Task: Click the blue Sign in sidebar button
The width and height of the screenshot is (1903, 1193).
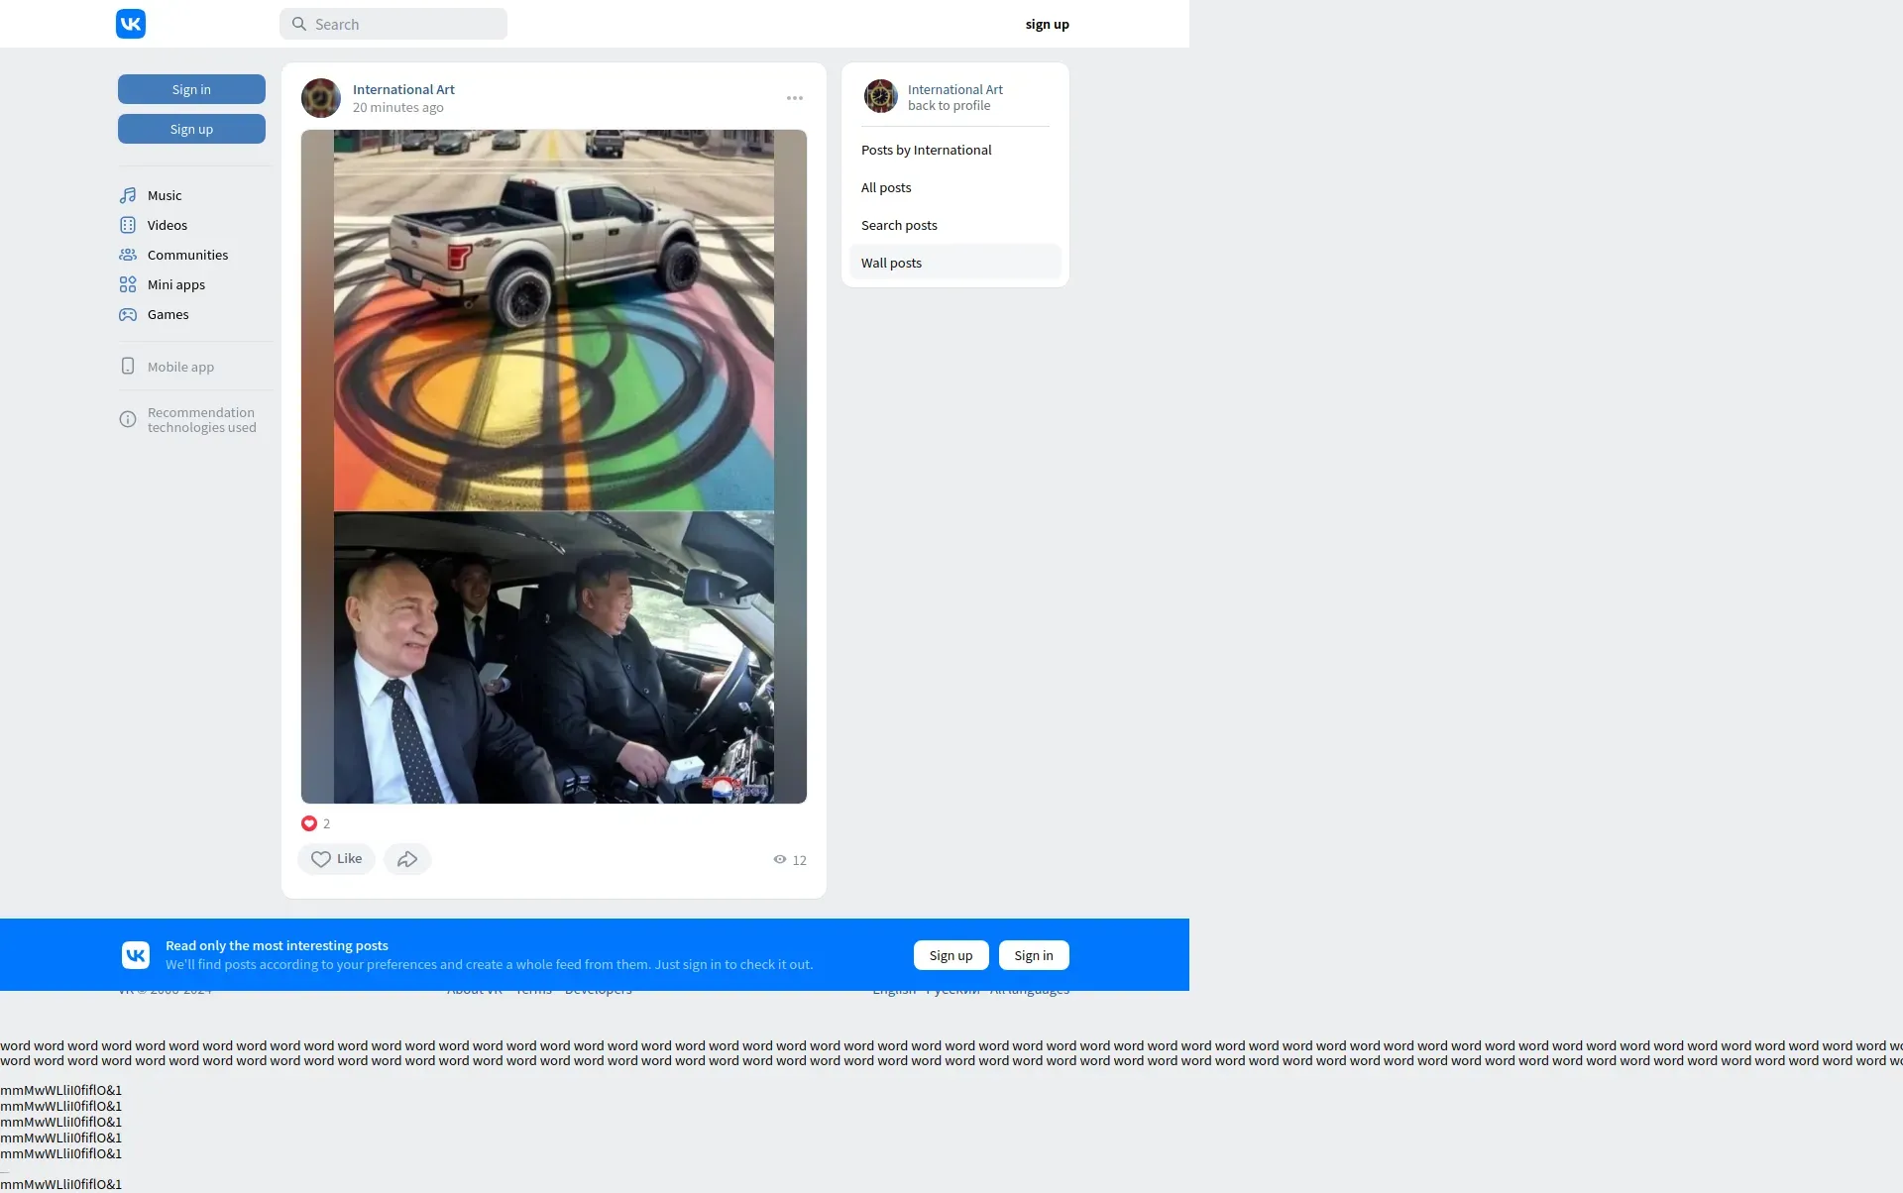Action: [x=191, y=89]
